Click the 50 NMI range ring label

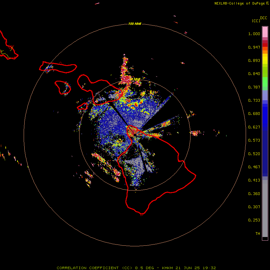tap(135, 79)
